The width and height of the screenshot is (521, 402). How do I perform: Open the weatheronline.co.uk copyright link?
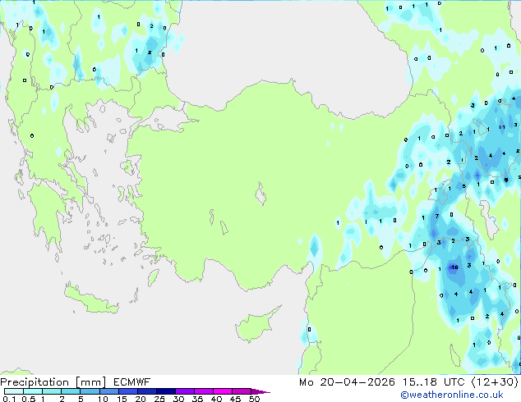452,395
